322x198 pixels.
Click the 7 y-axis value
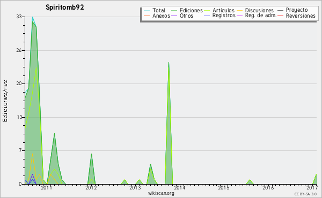20,150
